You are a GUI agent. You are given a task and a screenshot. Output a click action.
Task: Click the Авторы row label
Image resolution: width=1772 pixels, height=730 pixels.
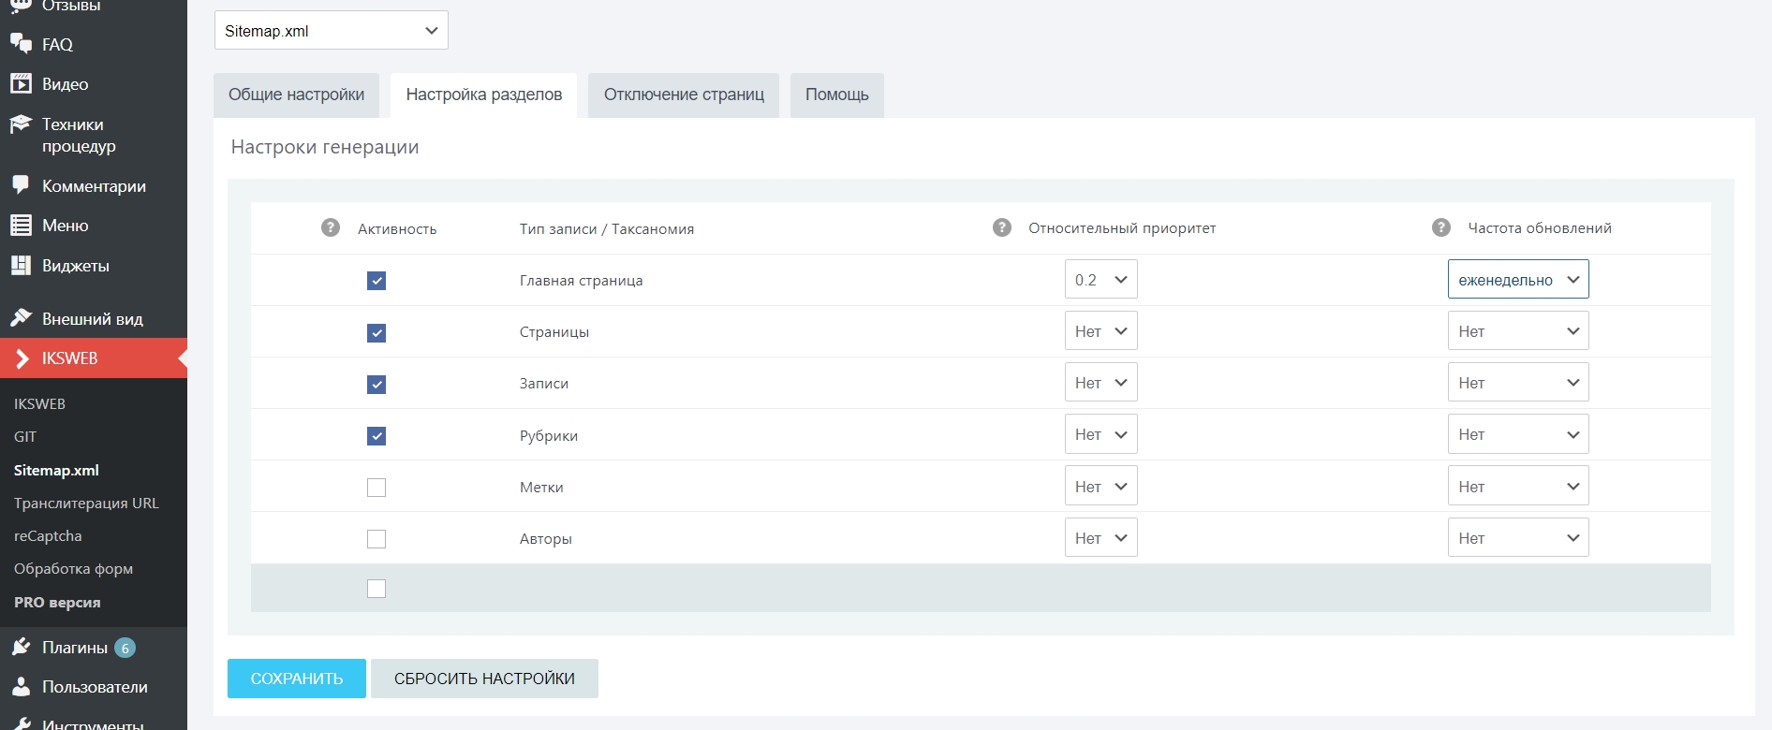pyautogui.click(x=546, y=538)
